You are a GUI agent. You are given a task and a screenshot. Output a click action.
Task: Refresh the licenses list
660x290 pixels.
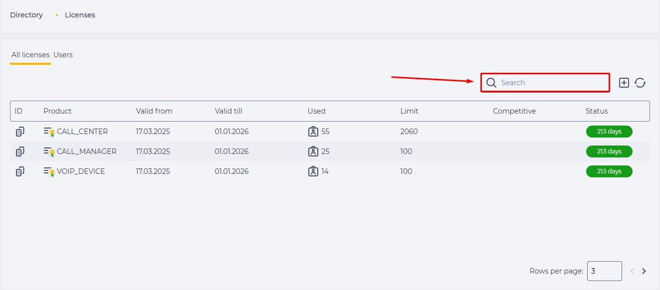pyautogui.click(x=640, y=83)
